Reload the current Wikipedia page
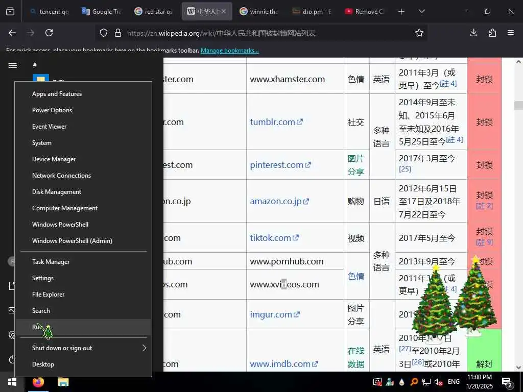Viewport: 523px width, 392px height. tap(49, 33)
